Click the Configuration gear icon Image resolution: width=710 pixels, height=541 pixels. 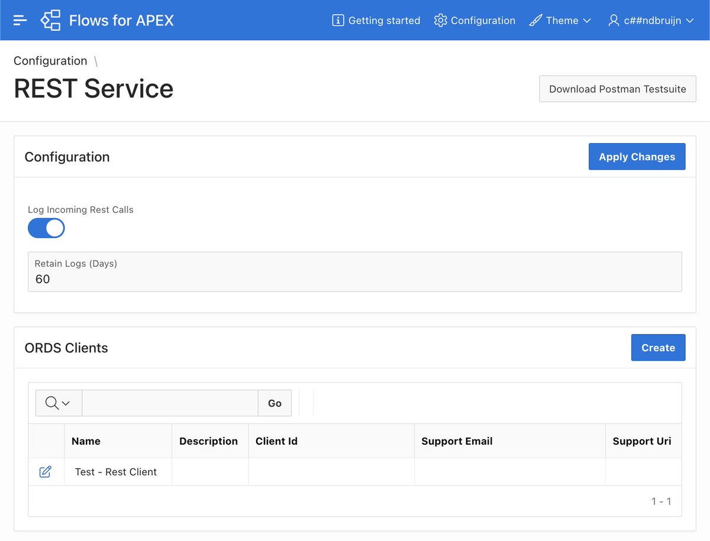click(440, 20)
